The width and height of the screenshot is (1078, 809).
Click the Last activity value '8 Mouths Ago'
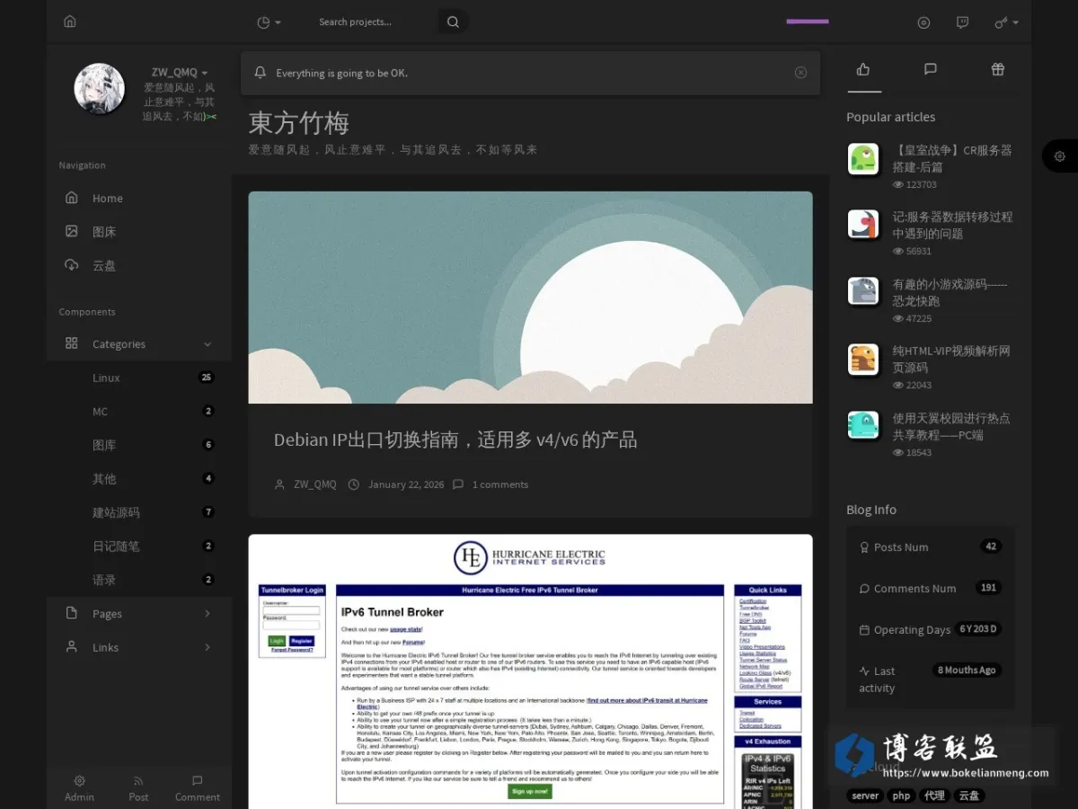tap(967, 670)
